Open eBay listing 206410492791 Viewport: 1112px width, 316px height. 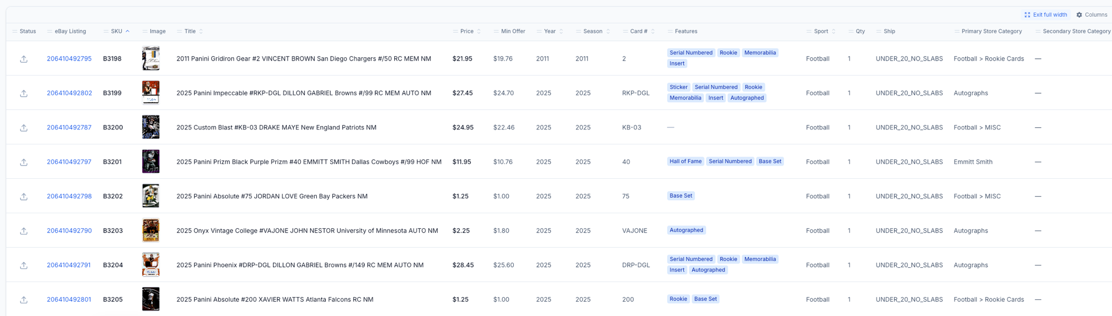68,265
